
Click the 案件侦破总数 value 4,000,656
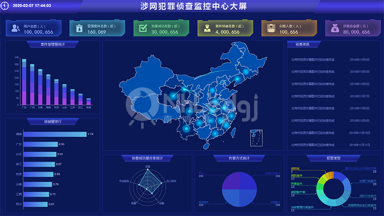coord(227,32)
